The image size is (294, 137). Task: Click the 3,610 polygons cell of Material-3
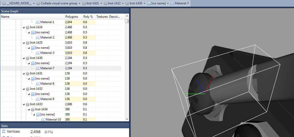tap(73, 53)
